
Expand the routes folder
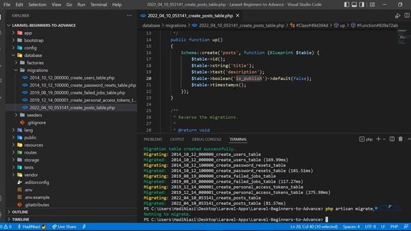[x=13, y=153]
